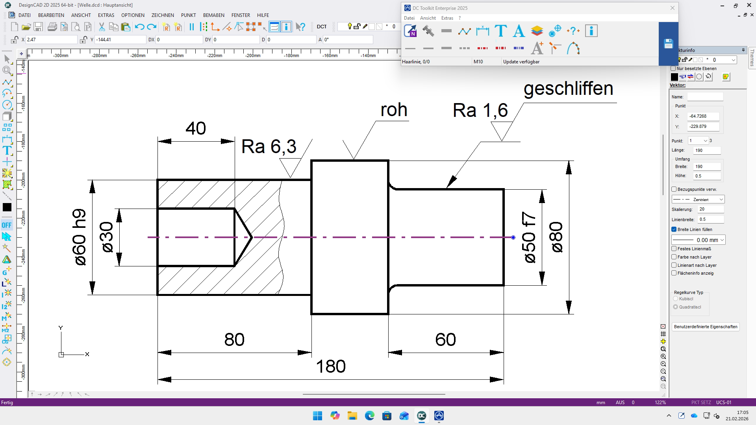Select the blue dimension tool in DC Toolkit
Viewport: 756px width, 425px height.
click(x=482, y=31)
